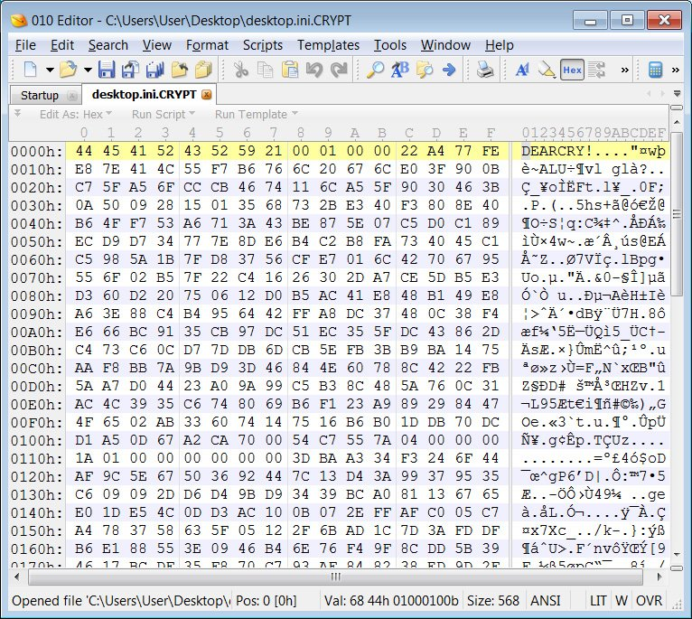
Task: Open the Edit As: Hex dropdown
Action: click(76, 115)
